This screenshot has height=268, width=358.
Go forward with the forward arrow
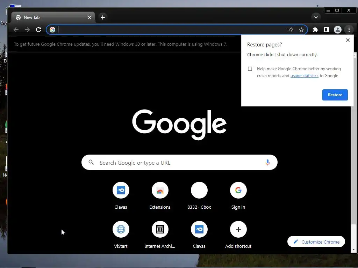[27, 30]
